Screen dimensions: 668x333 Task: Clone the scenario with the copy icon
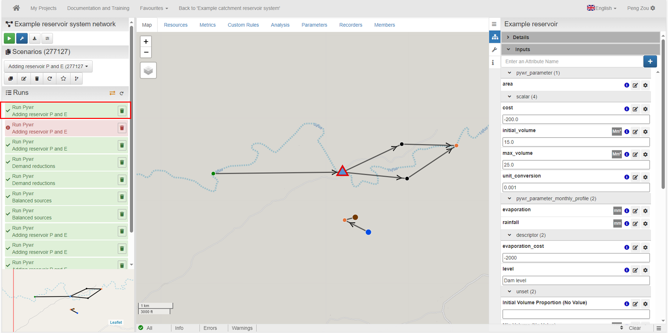click(x=11, y=79)
